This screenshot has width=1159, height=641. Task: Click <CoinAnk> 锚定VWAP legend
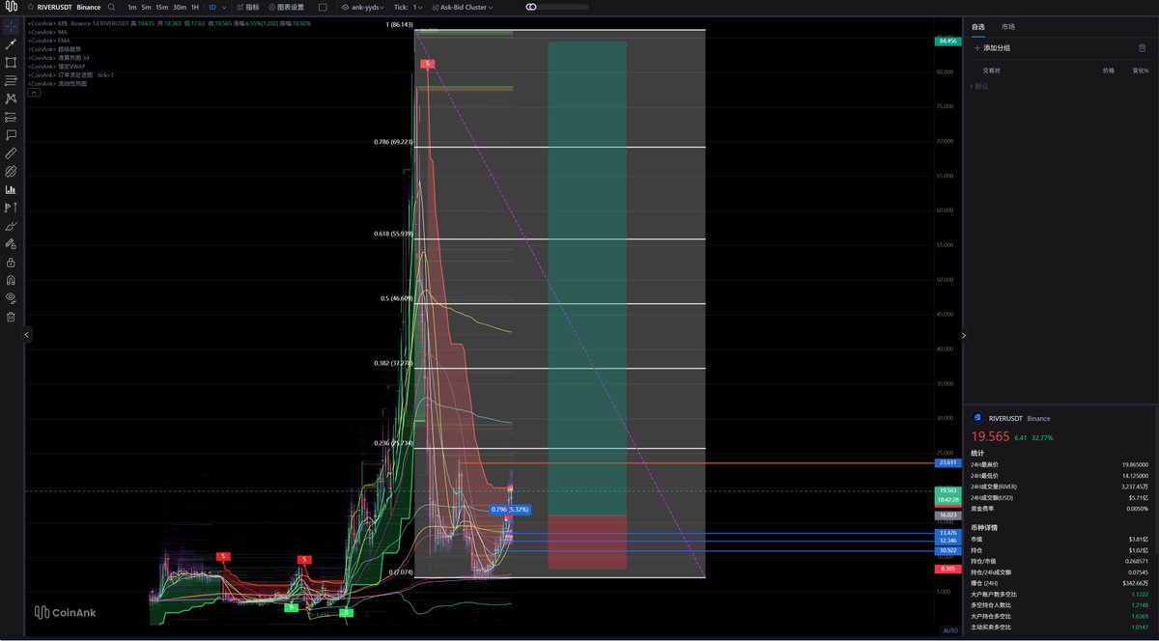[x=56, y=66]
